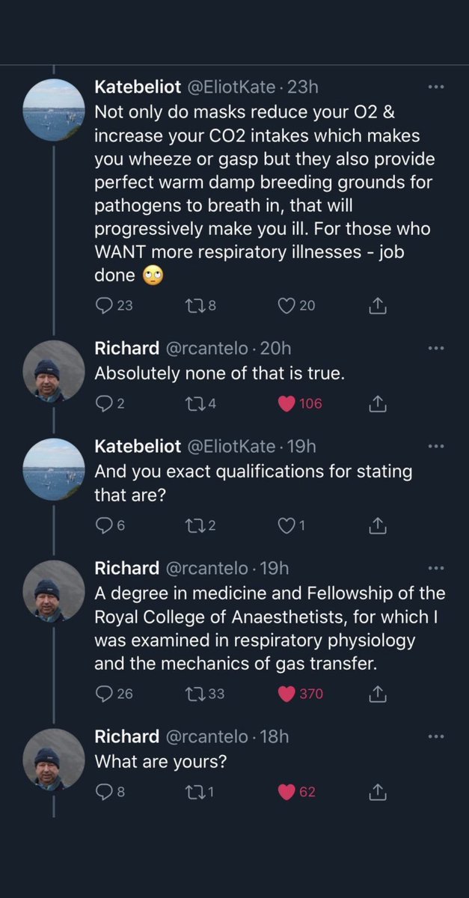Open @EliotKate handle on first tweet
Image resolution: width=469 pixels, height=898 pixels.
click(x=230, y=88)
